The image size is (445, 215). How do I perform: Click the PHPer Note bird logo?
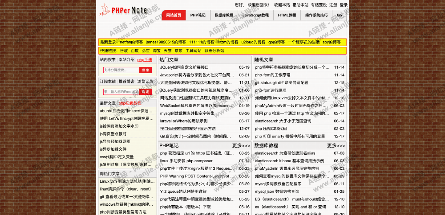click(123, 10)
